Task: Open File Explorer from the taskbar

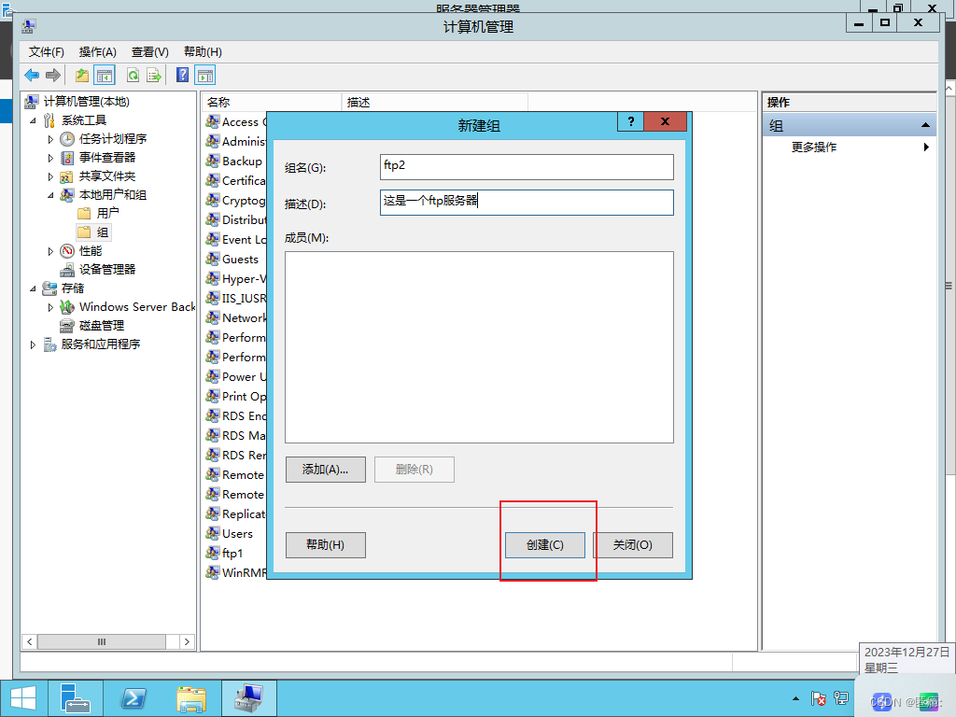Action: [x=190, y=698]
